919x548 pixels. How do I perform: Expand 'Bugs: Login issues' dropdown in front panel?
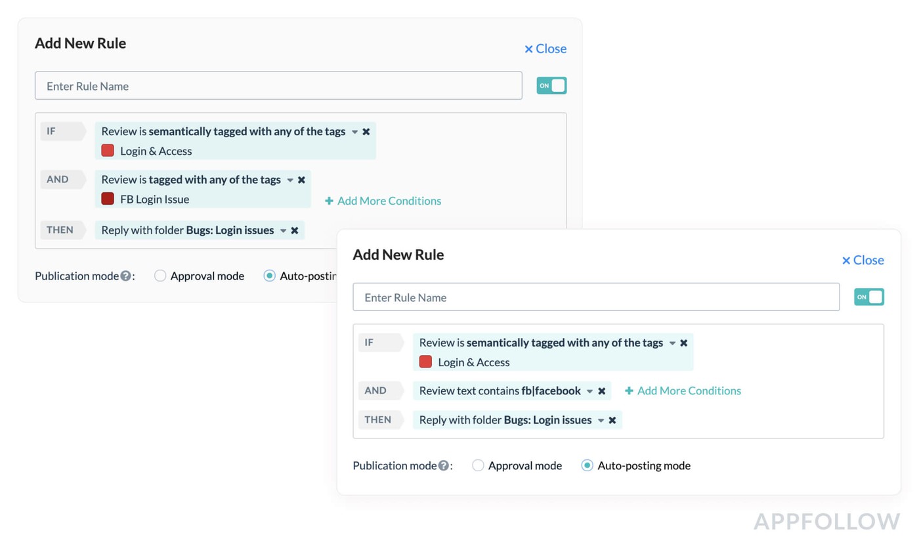601,420
